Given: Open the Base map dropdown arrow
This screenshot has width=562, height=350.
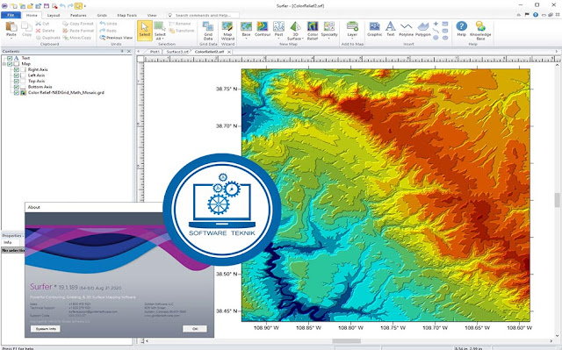Looking at the screenshot, I should click(246, 39).
